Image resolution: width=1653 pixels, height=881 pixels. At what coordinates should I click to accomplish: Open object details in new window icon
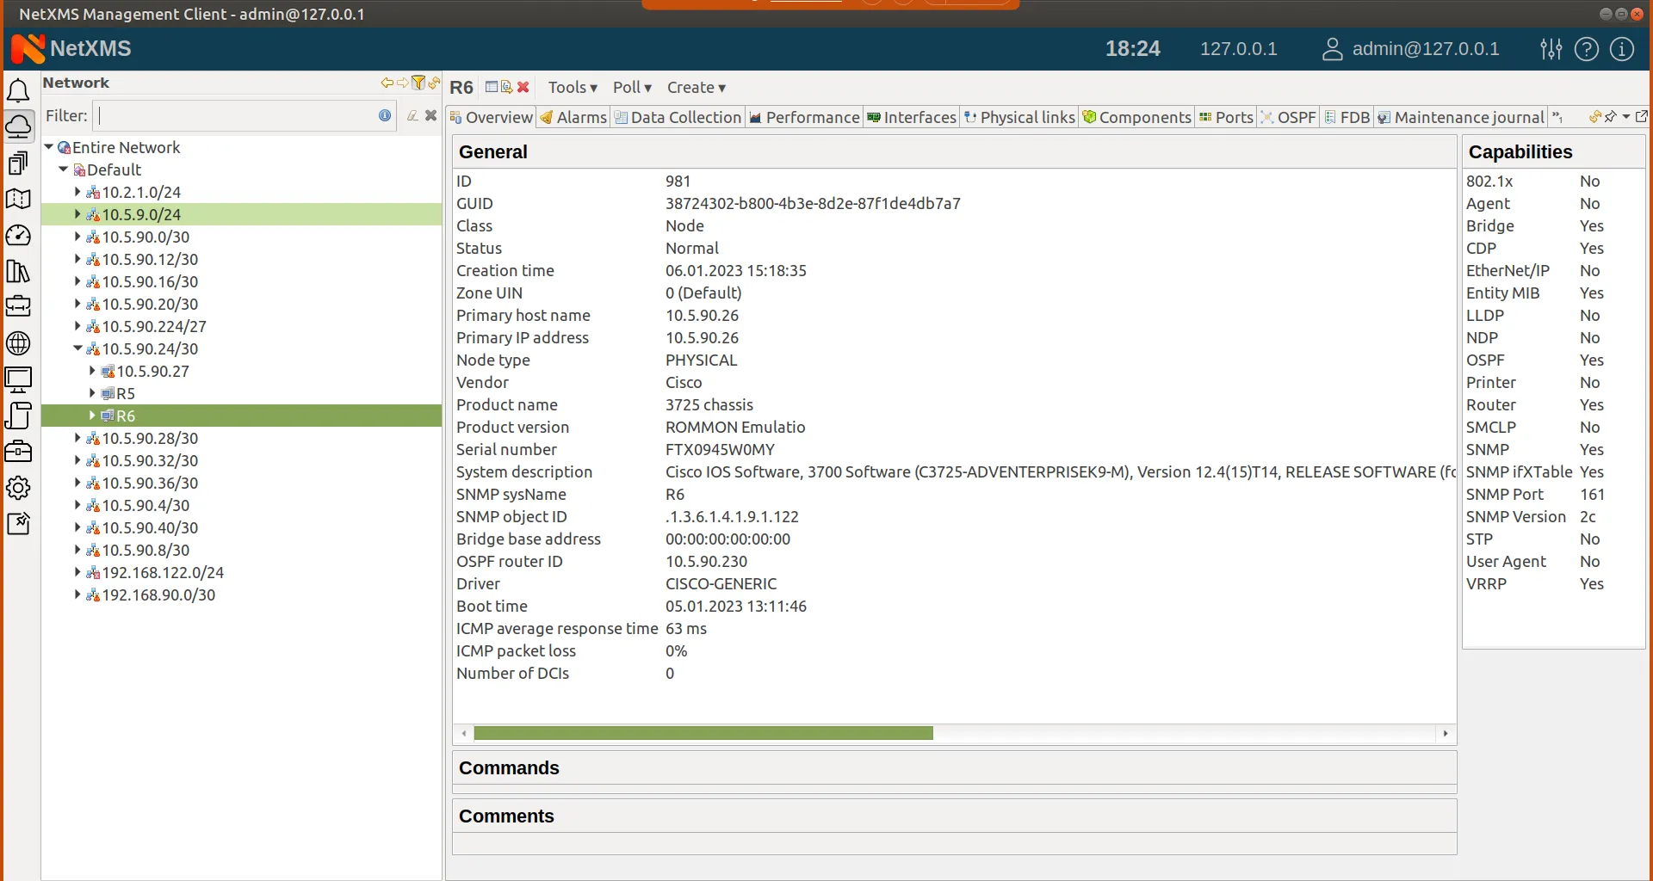[x=1644, y=117]
